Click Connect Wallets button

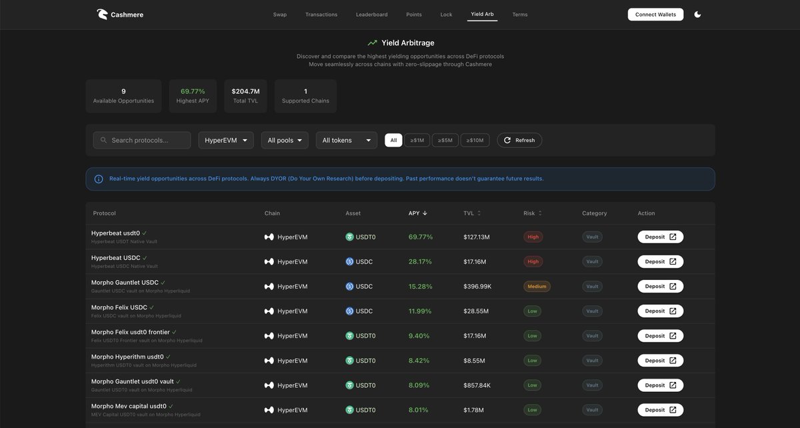[x=655, y=14]
